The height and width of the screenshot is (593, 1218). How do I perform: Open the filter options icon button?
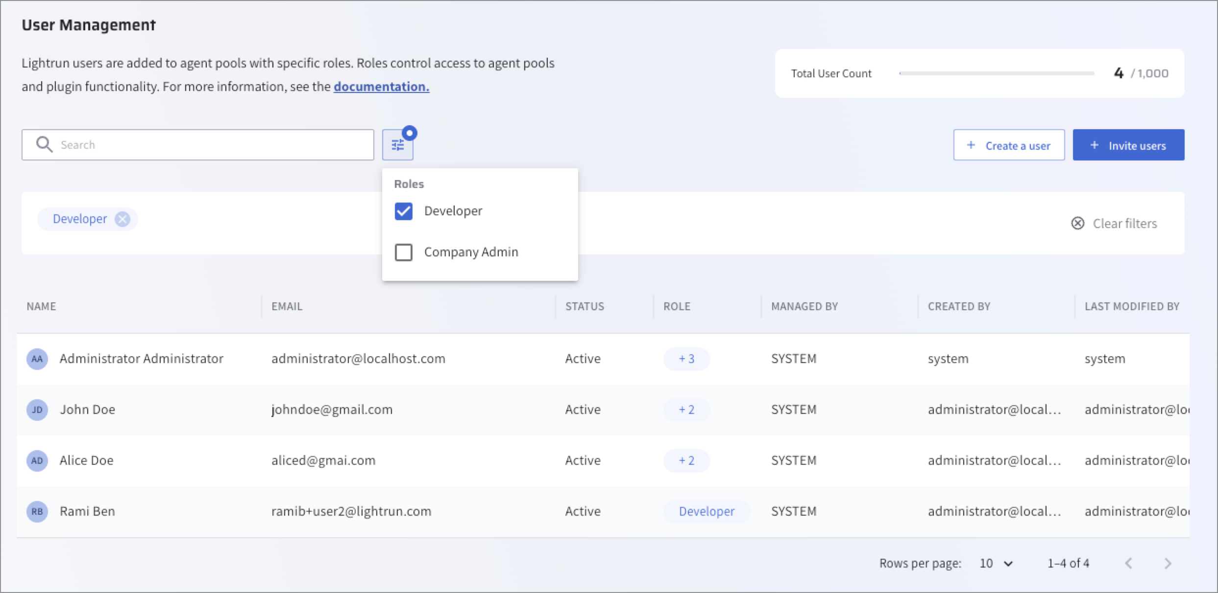pyautogui.click(x=397, y=145)
